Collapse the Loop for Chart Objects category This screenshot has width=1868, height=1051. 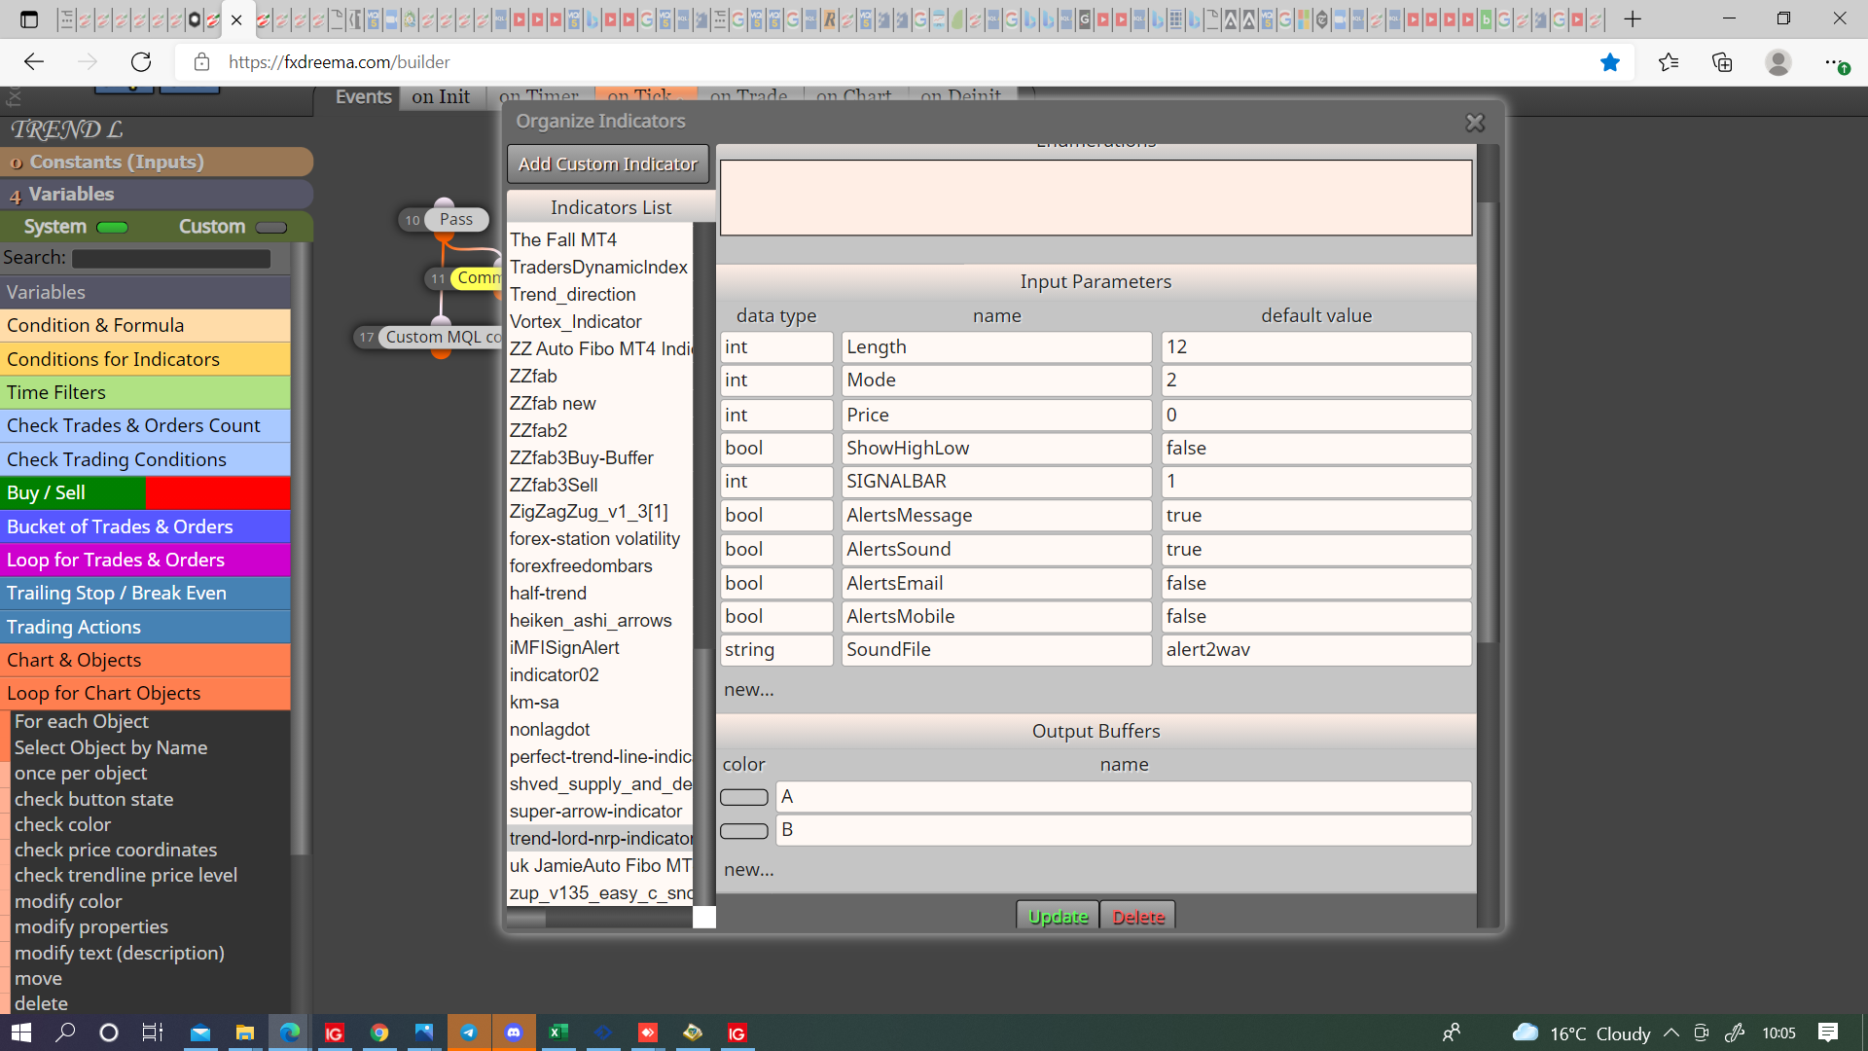click(x=145, y=693)
